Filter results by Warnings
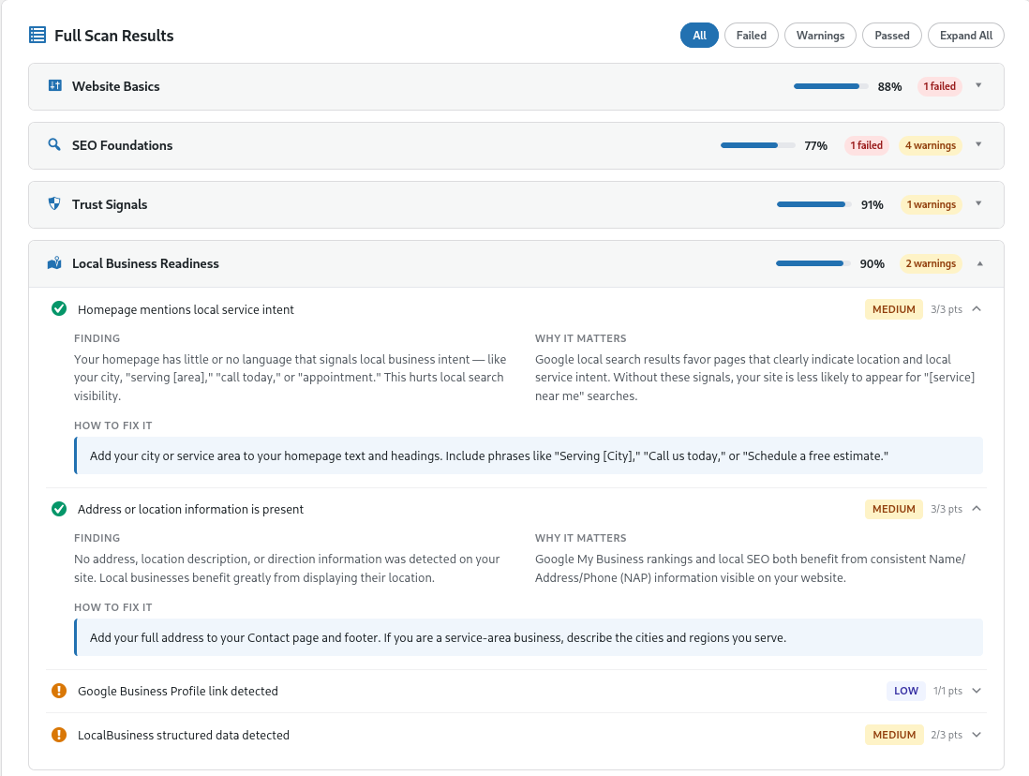The width and height of the screenshot is (1029, 776). (x=820, y=36)
